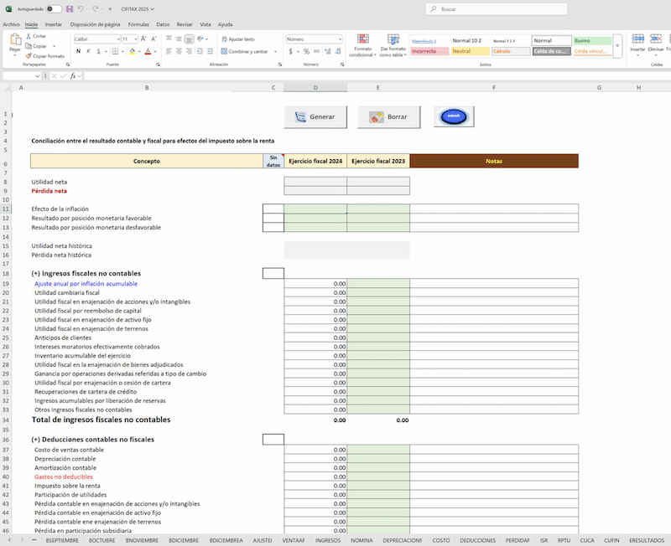The height and width of the screenshot is (546, 671).
Task: Check the Sin datos box for Efecto de la inflación
Action: point(273,209)
